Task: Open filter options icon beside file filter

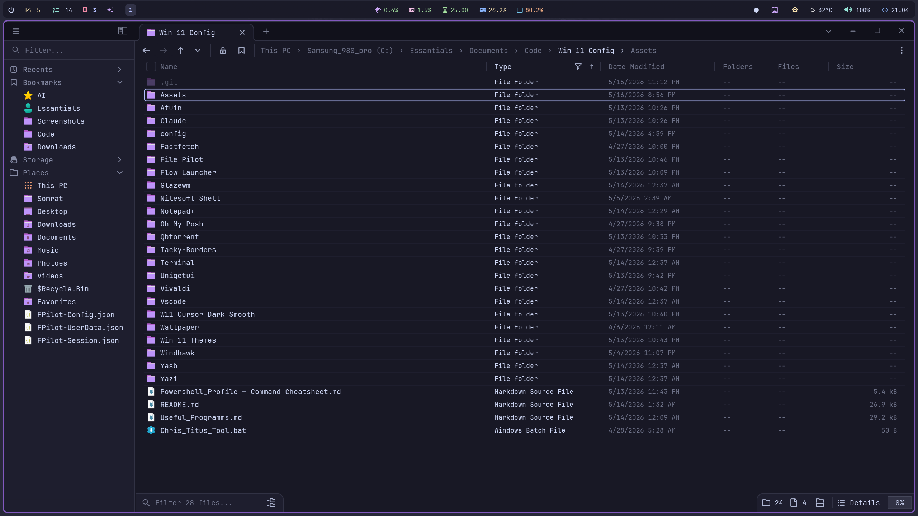Action: (271, 503)
